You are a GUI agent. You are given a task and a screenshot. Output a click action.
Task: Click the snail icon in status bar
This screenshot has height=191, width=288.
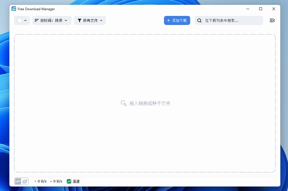point(25,181)
